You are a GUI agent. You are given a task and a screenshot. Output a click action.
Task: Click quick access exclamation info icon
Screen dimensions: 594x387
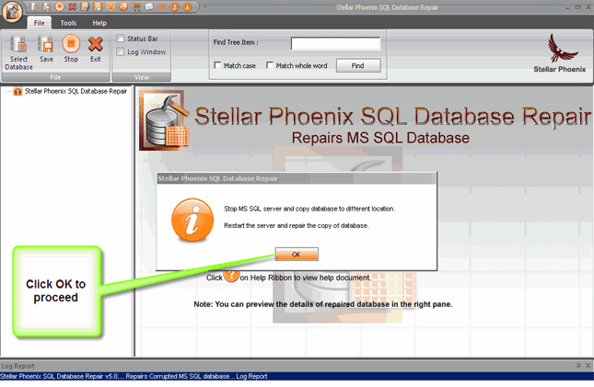point(188,6)
